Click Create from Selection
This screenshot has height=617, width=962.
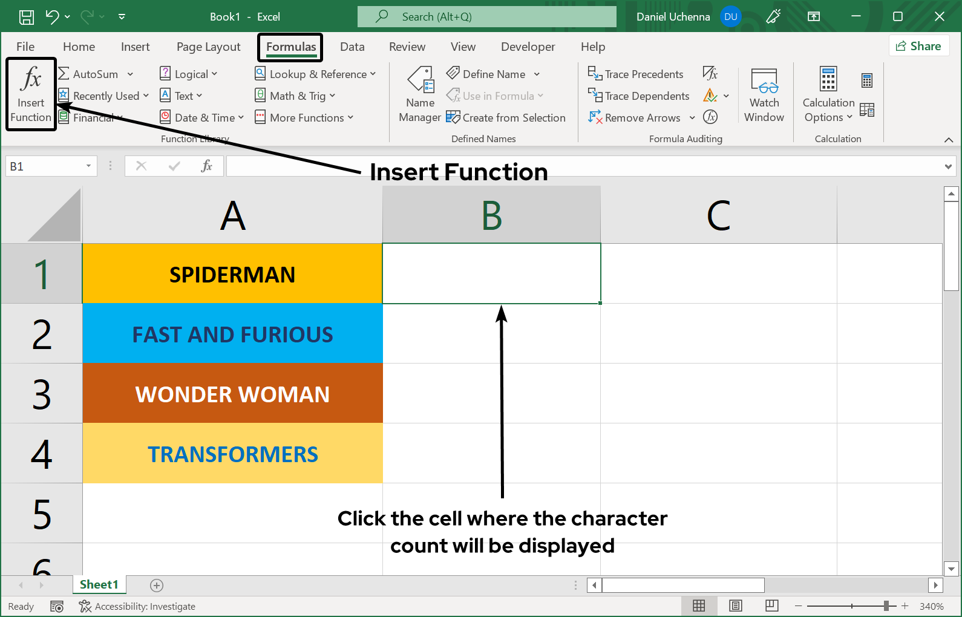(x=506, y=118)
